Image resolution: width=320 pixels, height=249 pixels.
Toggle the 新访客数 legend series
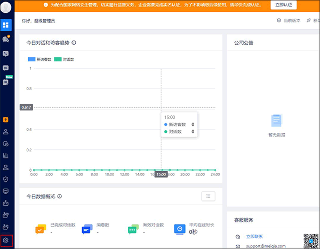point(41,59)
